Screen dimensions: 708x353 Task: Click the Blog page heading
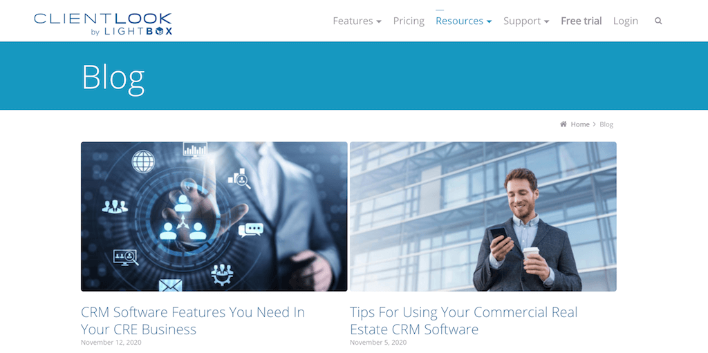click(113, 77)
